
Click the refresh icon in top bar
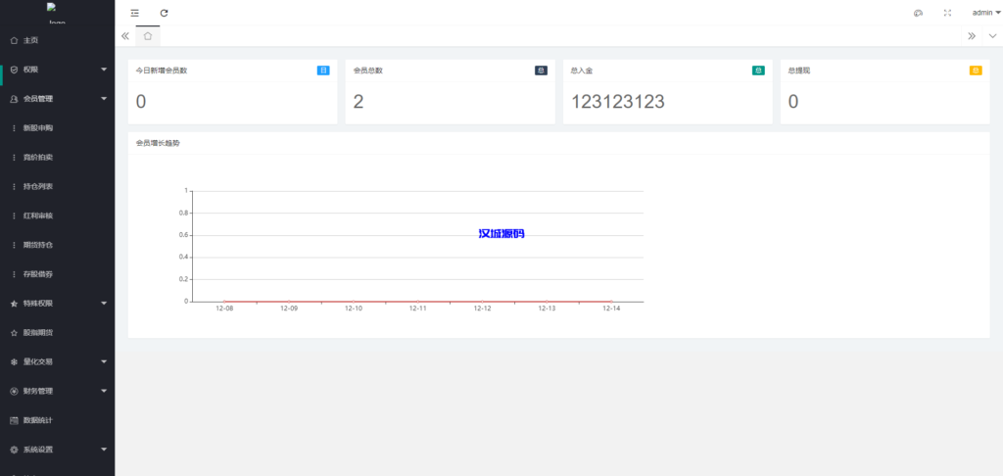coord(165,13)
